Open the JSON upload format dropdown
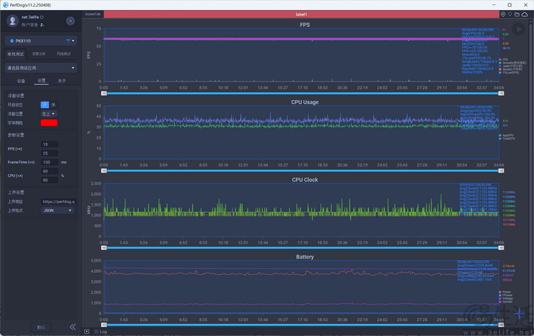 [x=57, y=210]
